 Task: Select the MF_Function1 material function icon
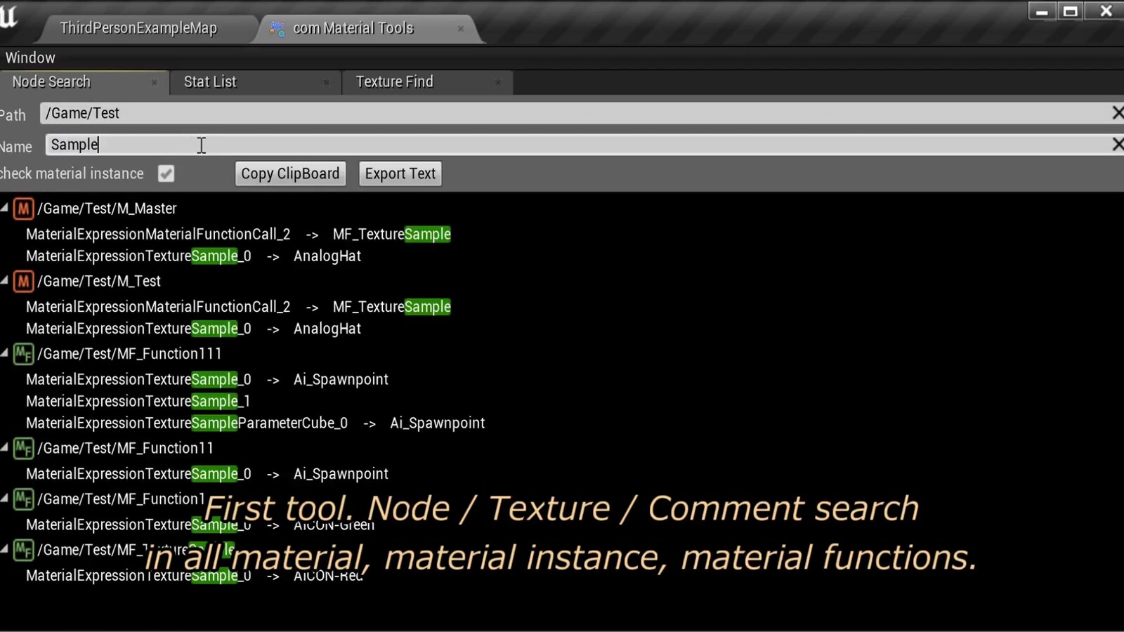pos(23,499)
